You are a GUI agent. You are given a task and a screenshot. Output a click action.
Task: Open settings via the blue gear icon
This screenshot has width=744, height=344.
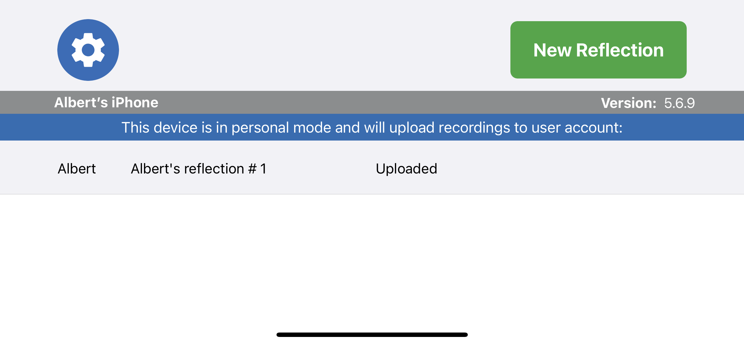click(88, 50)
